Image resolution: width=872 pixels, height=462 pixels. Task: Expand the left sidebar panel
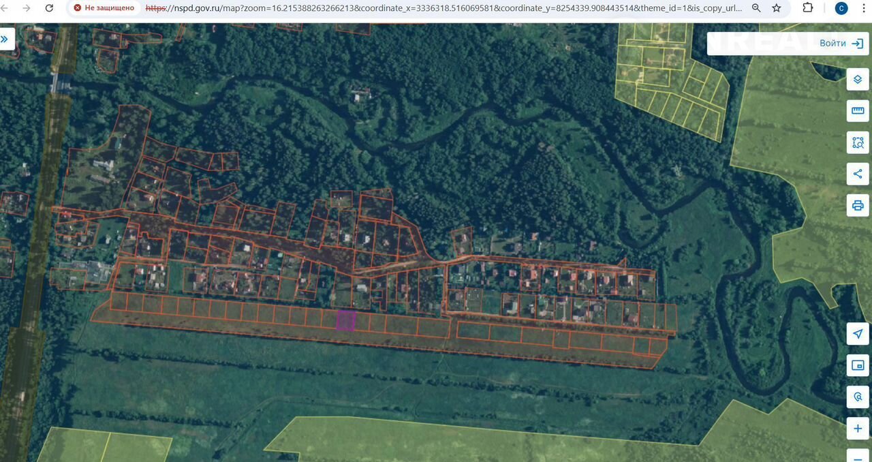(x=5, y=40)
